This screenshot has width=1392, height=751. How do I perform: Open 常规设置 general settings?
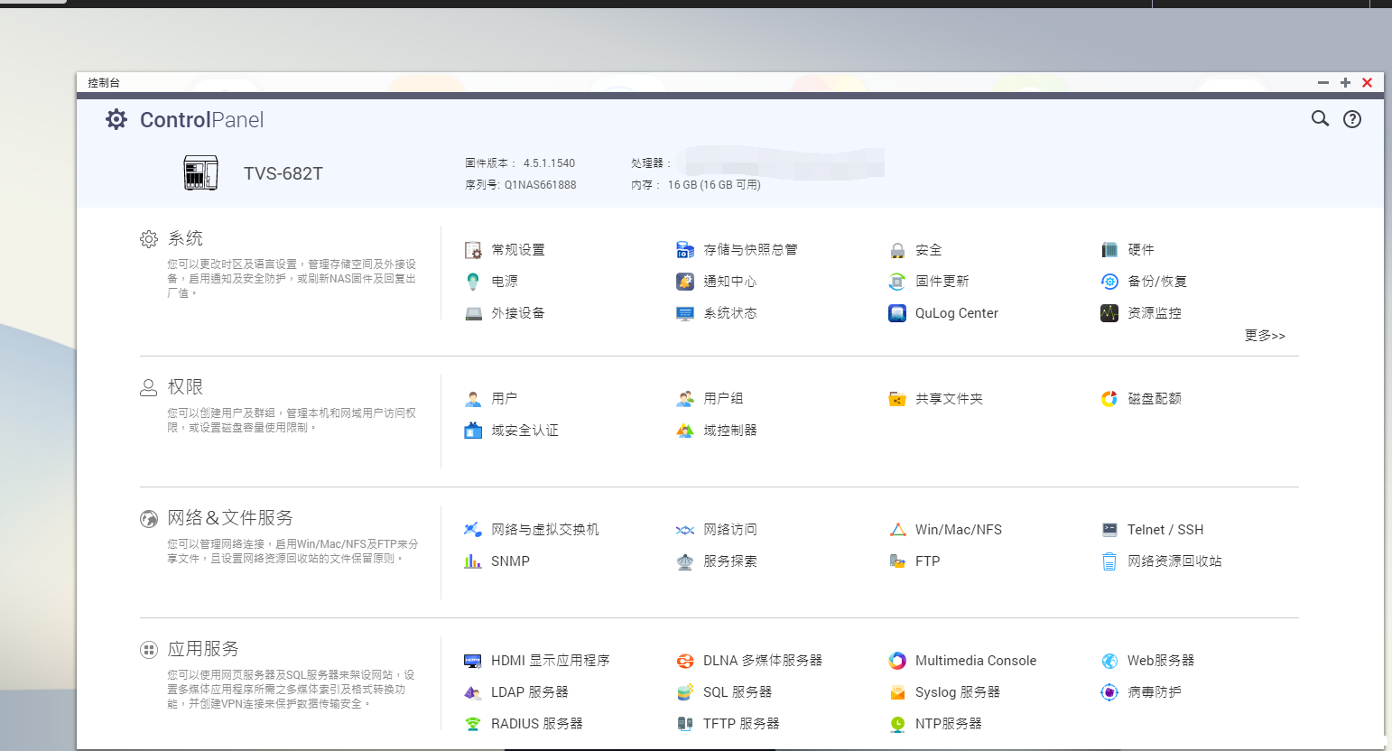pos(517,250)
